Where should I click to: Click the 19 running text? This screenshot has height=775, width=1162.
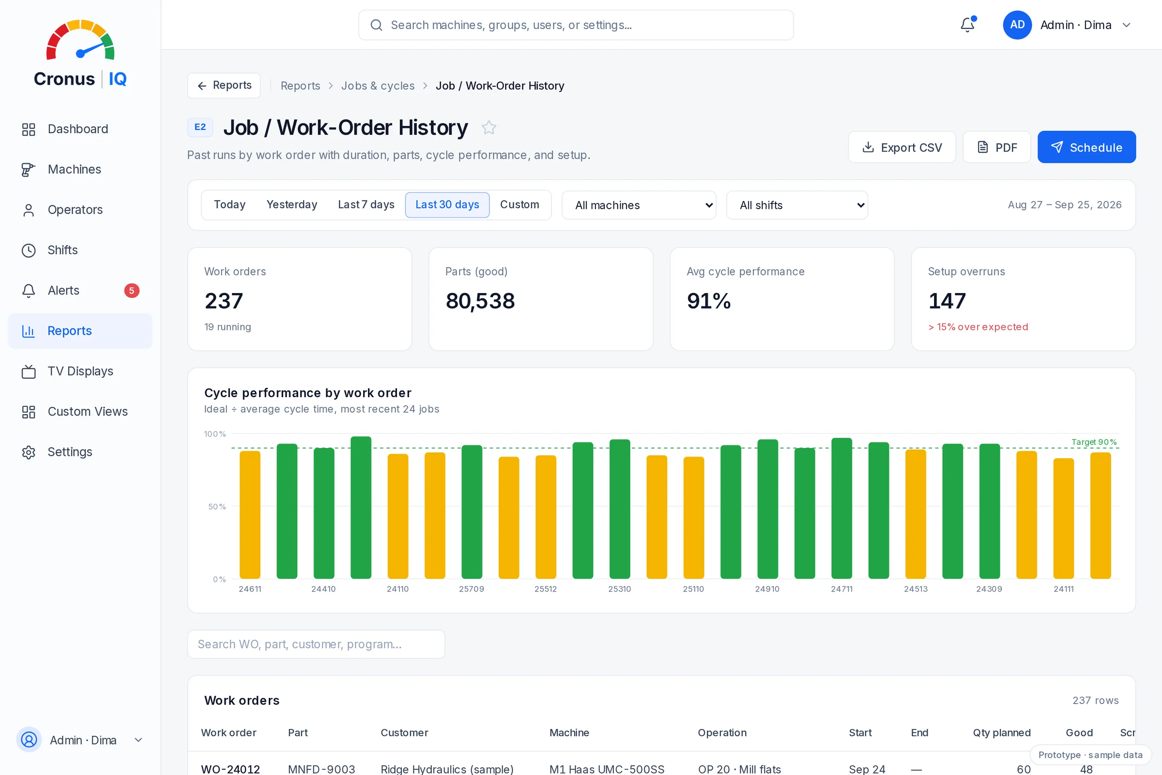click(x=228, y=326)
